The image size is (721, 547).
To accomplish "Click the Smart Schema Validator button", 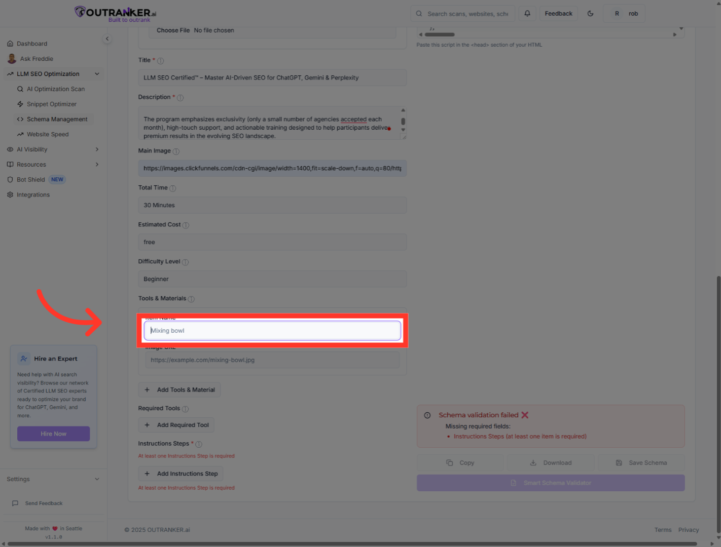I will [x=551, y=483].
